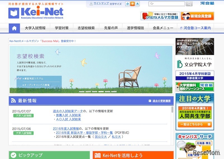This screenshot has height=159, width=224.
Task: Click the 志望校検索 hero banner image
Action: 91,69
